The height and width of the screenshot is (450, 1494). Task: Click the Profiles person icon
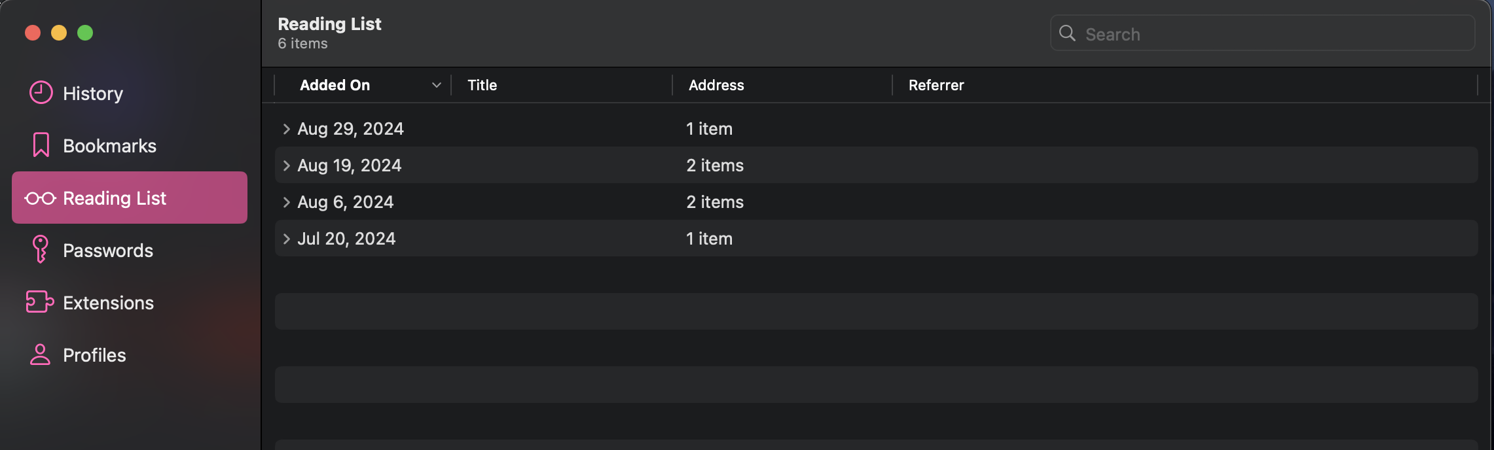pos(41,355)
